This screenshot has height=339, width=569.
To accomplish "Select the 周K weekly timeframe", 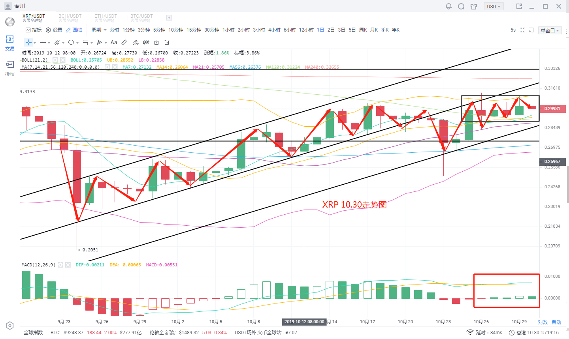I will pyautogui.click(x=363, y=30).
